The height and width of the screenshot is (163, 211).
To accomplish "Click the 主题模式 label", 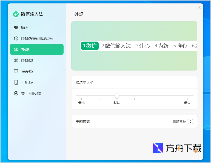I will coord(83,122).
